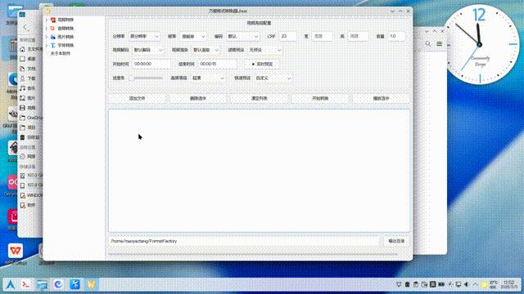Open the 帧率 frame rate dropdown

(x=193, y=36)
